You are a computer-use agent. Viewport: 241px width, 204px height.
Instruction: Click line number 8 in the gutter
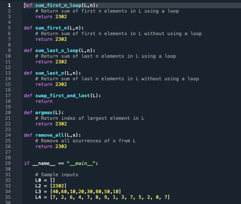pos(9,45)
